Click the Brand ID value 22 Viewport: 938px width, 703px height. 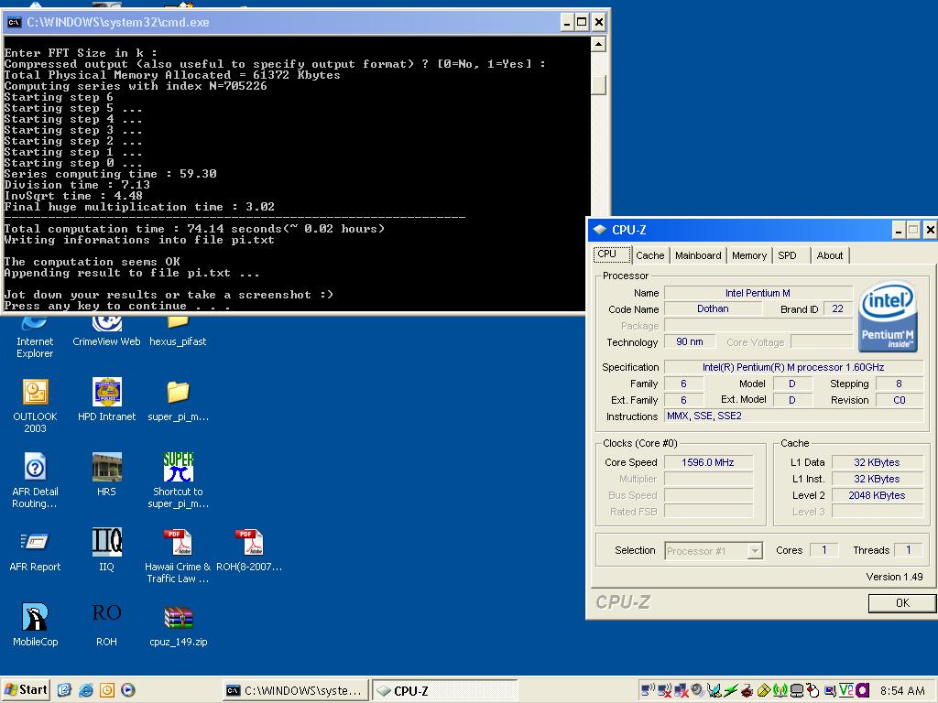point(837,309)
